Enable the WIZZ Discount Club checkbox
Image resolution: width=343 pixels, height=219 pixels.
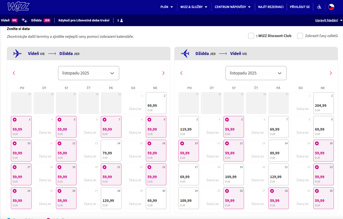[x=251, y=36]
